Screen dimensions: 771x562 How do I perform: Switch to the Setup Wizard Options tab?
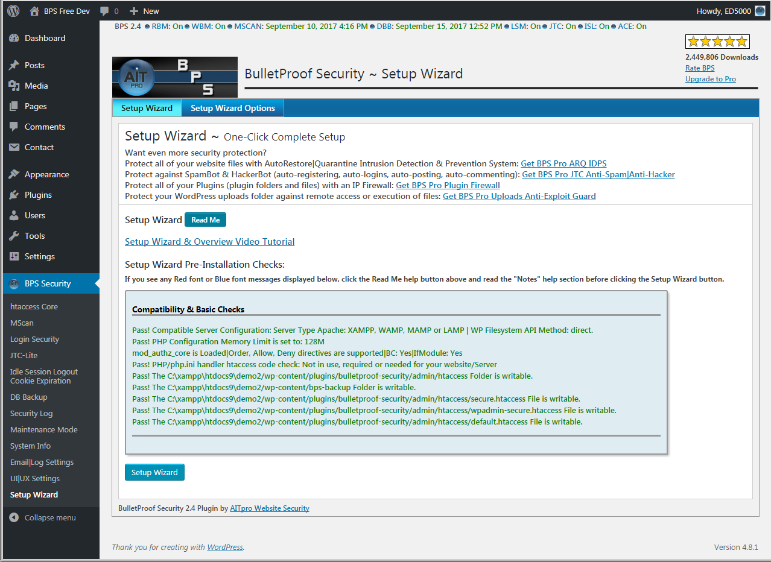point(233,108)
